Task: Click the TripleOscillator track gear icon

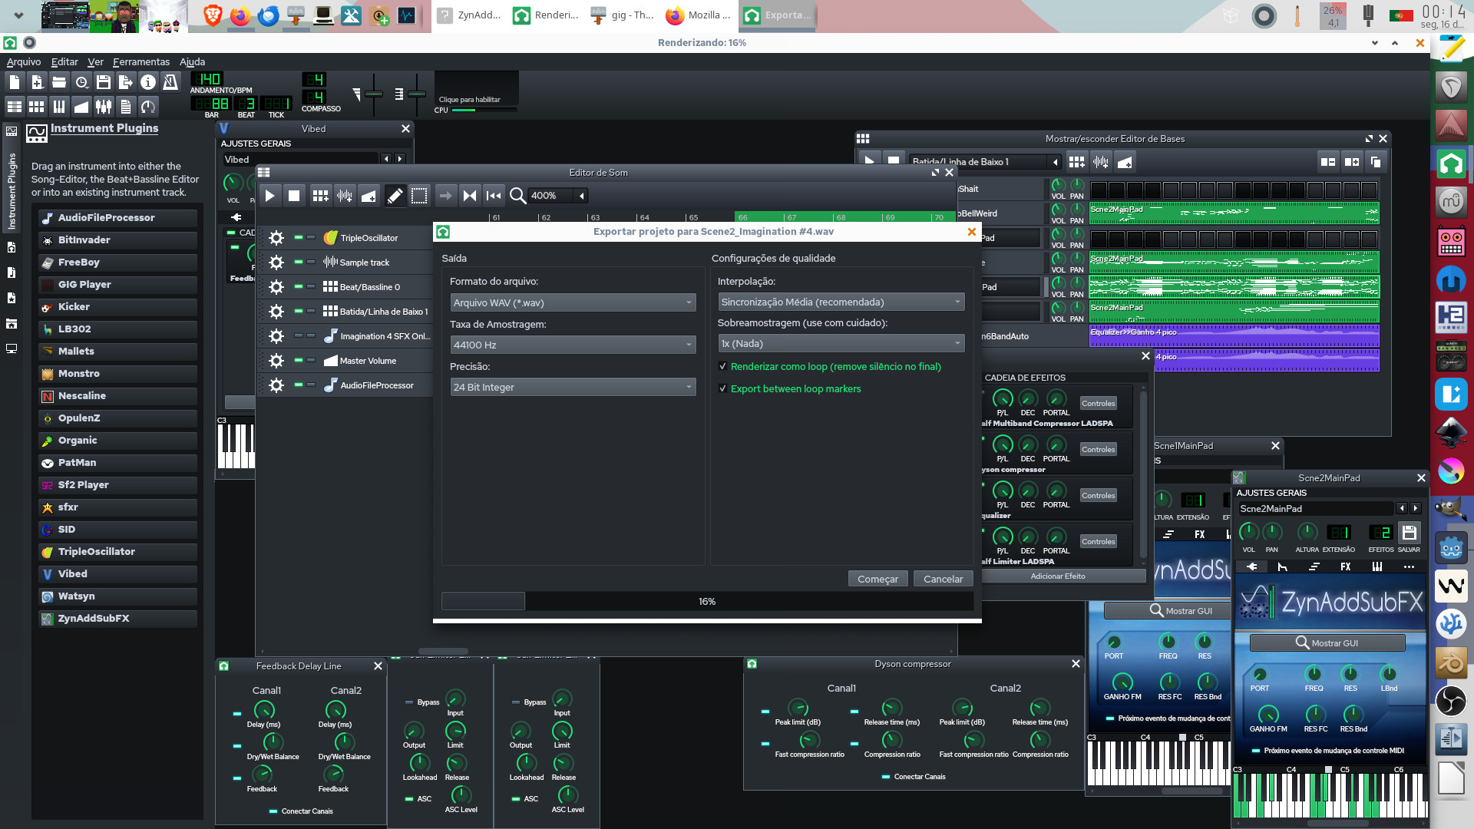Action: pos(276,238)
